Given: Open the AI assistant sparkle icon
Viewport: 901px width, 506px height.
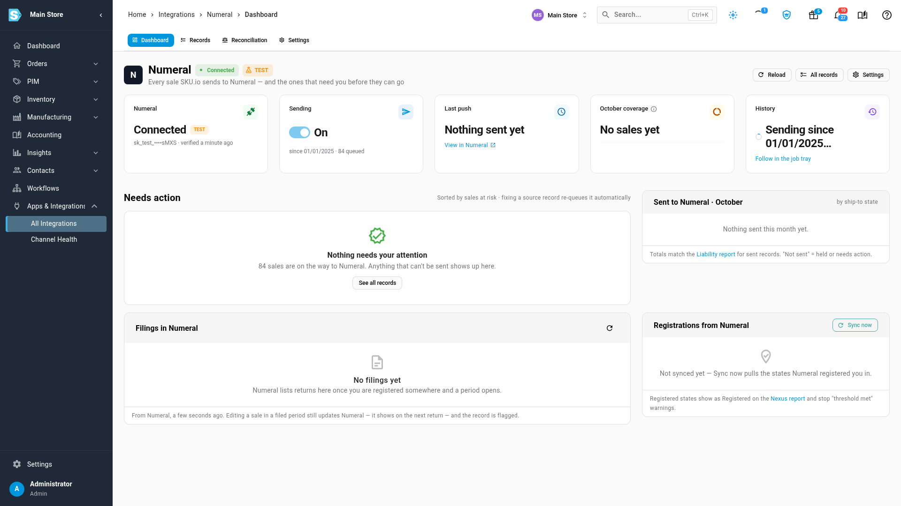Looking at the screenshot, I should [733, 15].
